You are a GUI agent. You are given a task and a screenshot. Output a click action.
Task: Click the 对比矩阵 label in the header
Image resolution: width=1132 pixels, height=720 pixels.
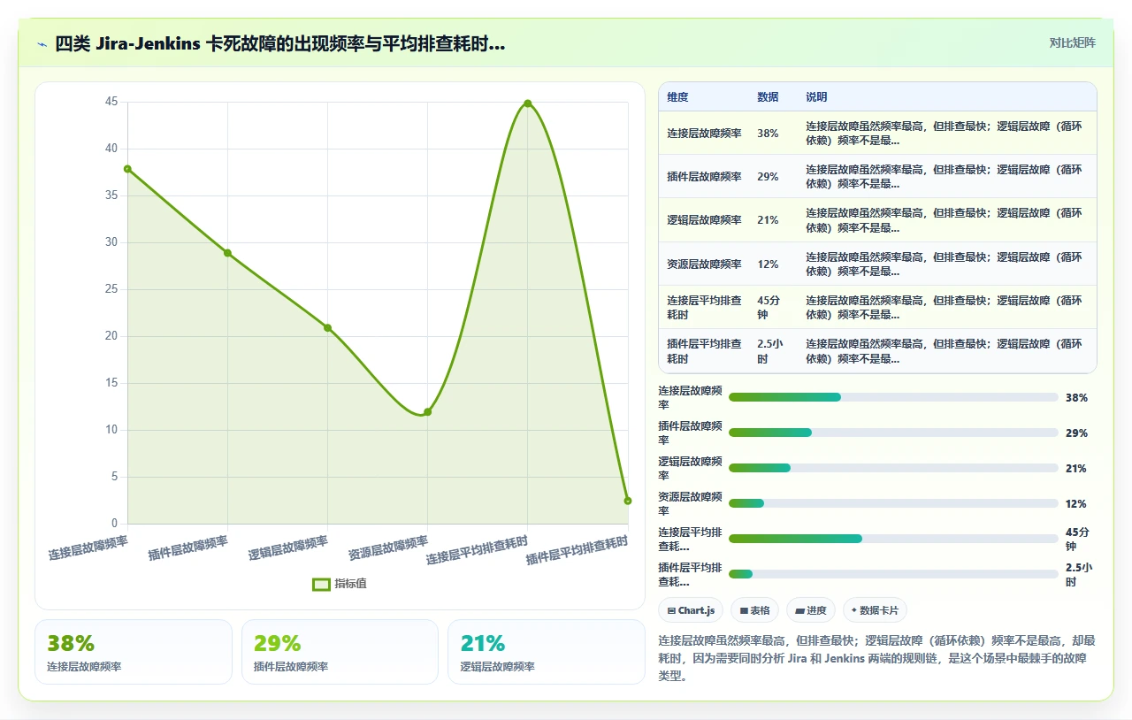[x=1072, y=42]
